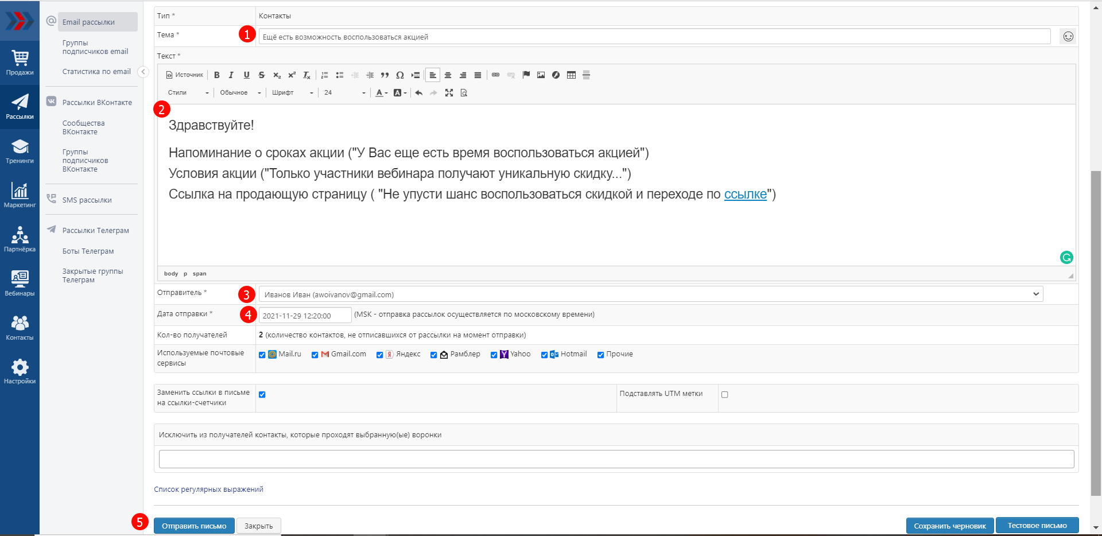This screenshot has width=1102, height=536.
Task: Uncheck the Yahoo mail service checkbox
Action: click(x=494, y=355)
